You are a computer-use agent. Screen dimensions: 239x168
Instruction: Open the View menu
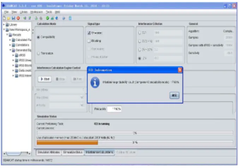[14, 12]
